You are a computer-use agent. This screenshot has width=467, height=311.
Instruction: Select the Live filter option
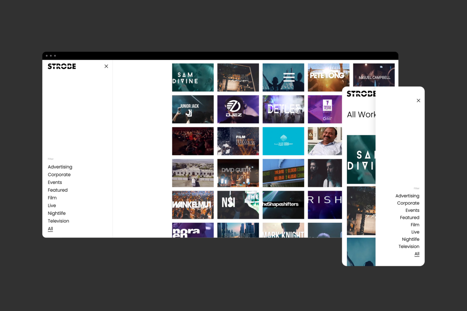click(x=51, y=205)
